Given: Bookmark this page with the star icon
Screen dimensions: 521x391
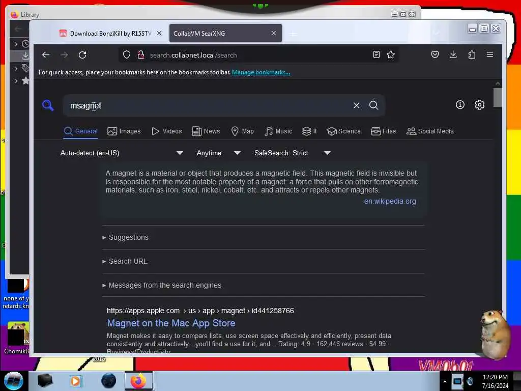Looking at the screenshot, I should (x=391, y=54).
